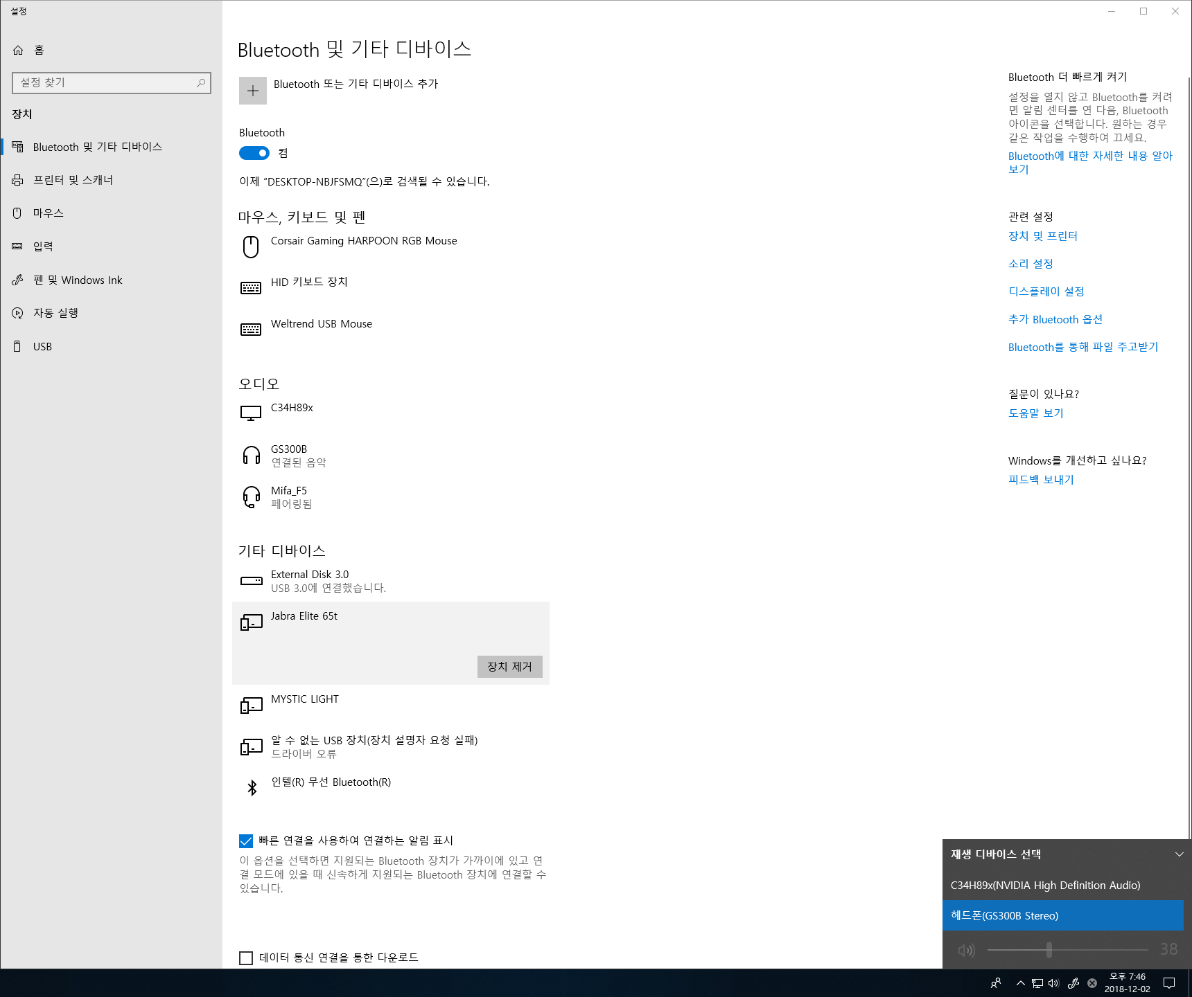
Task: Select the External Disk 3.0 device entry
Action: click(391, 581)
